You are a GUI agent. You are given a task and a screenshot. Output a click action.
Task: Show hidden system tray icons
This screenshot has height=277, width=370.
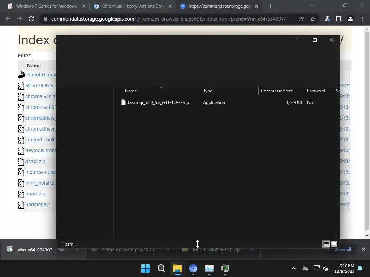(x=294, y=268)
